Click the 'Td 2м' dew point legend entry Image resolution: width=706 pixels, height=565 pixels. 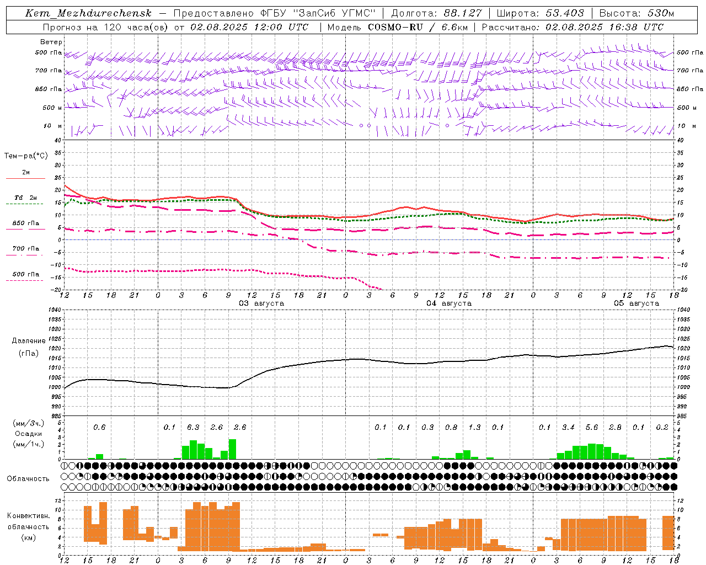click(25, 198)
